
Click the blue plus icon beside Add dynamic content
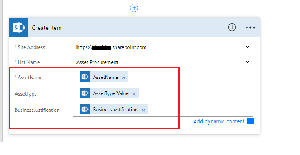click(x=251, y=121)
